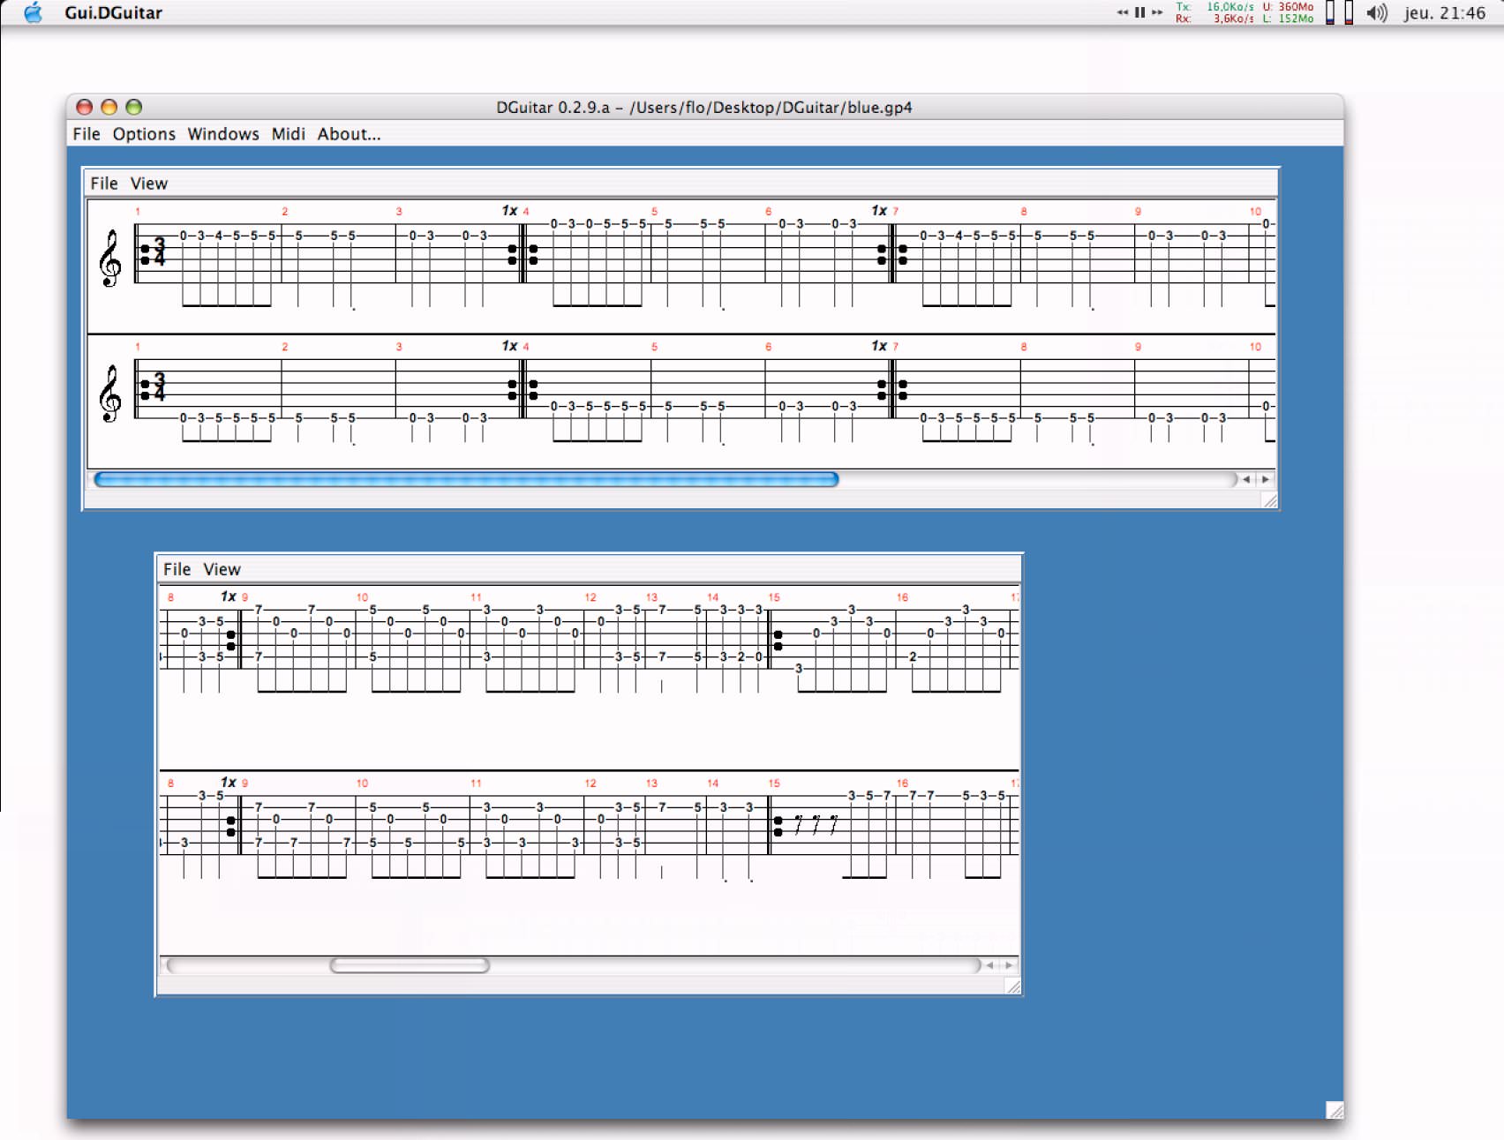Open View menu in upper tab window
This screenshot has width=1504, height=1140.
coord(149,184)
